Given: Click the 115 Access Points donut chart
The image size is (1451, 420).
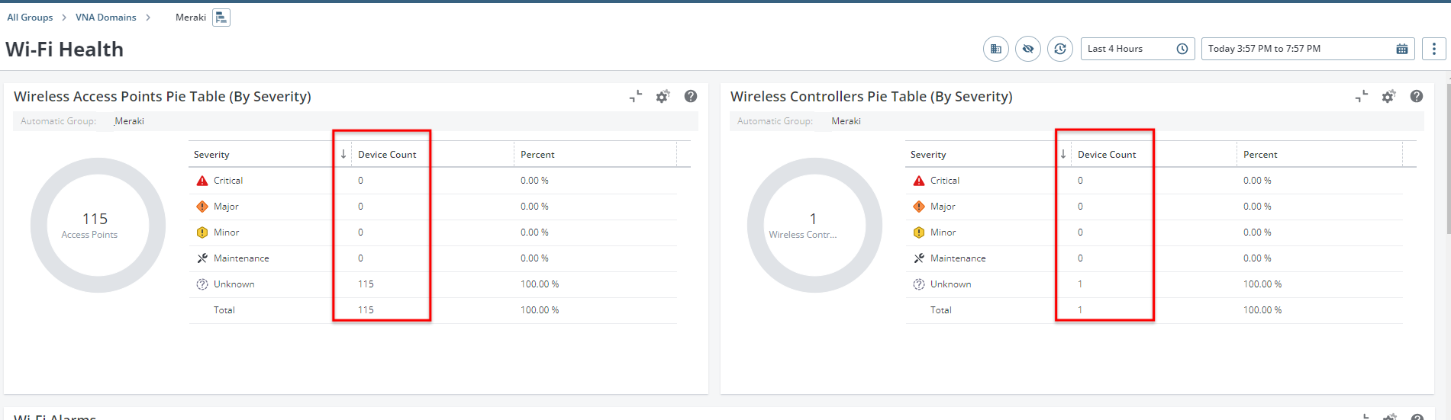Looking at the screenshot, I should [x=98, y=225].
